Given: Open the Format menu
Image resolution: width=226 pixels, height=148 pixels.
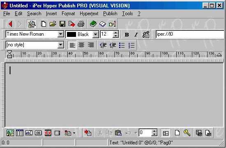Looking at the screenshot, I should (68, 14).
